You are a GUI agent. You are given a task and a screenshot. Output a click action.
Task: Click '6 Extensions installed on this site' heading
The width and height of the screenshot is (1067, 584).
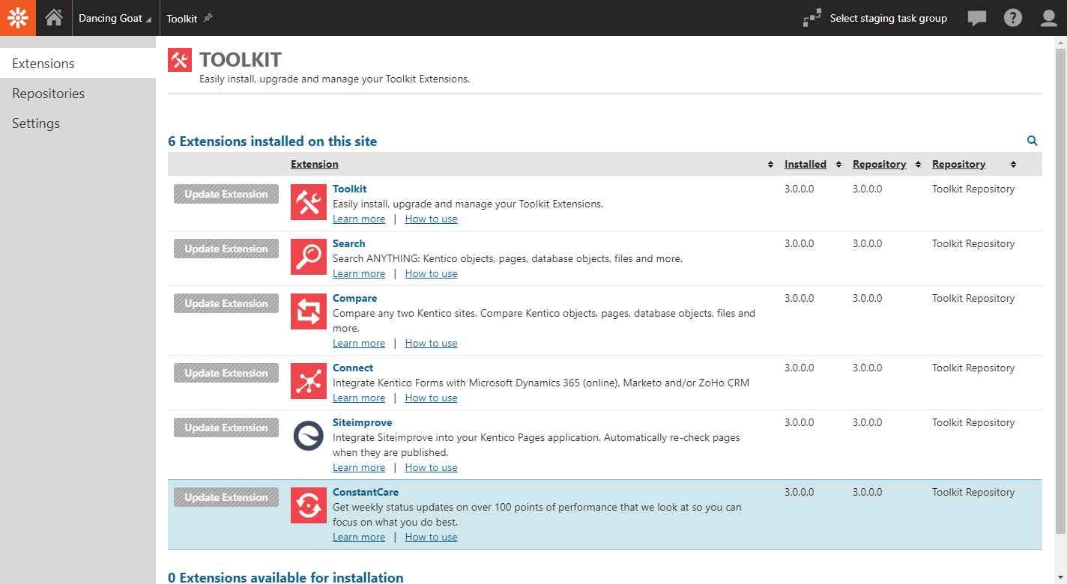(273, 142)
